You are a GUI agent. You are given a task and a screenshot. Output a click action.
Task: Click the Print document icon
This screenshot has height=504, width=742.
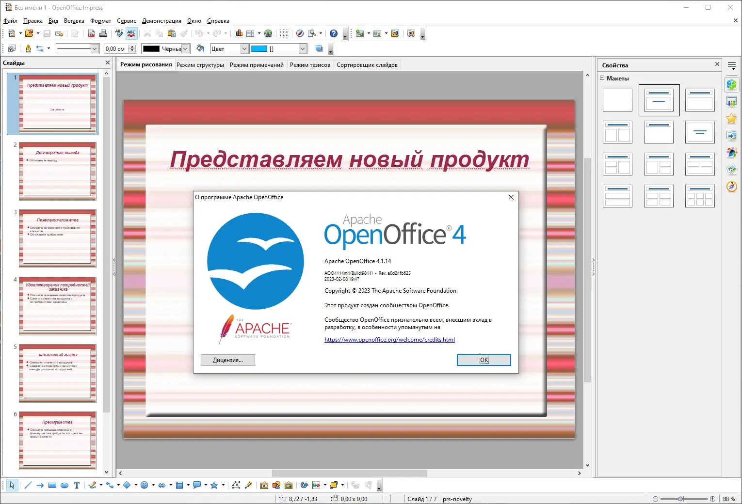coord(103,33)
